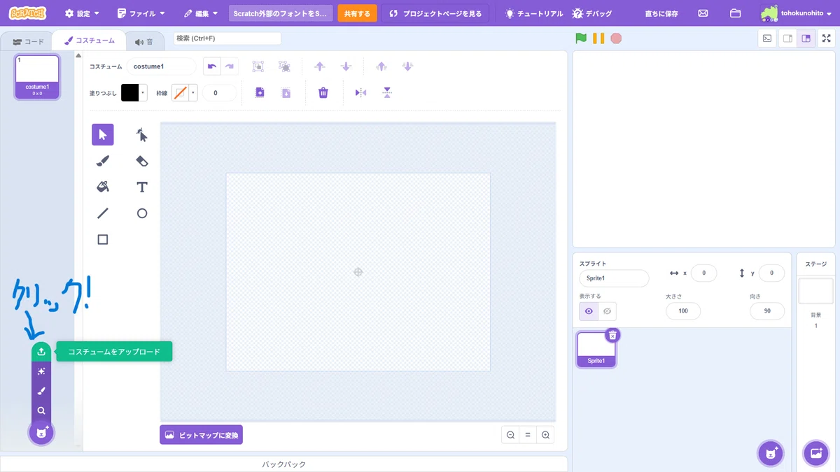The image size is (840, 472).
Task: Switch to the コード tab
Action: point(28,41)
